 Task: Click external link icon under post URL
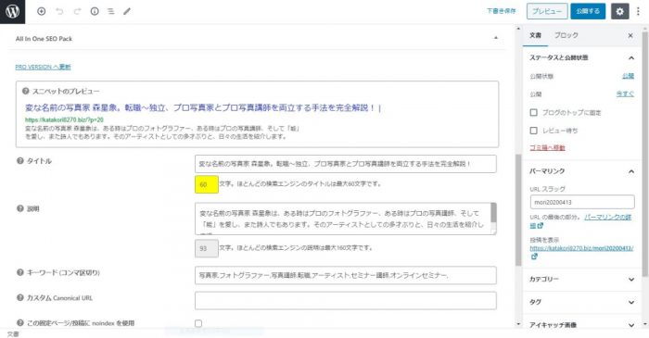point(534,257)
